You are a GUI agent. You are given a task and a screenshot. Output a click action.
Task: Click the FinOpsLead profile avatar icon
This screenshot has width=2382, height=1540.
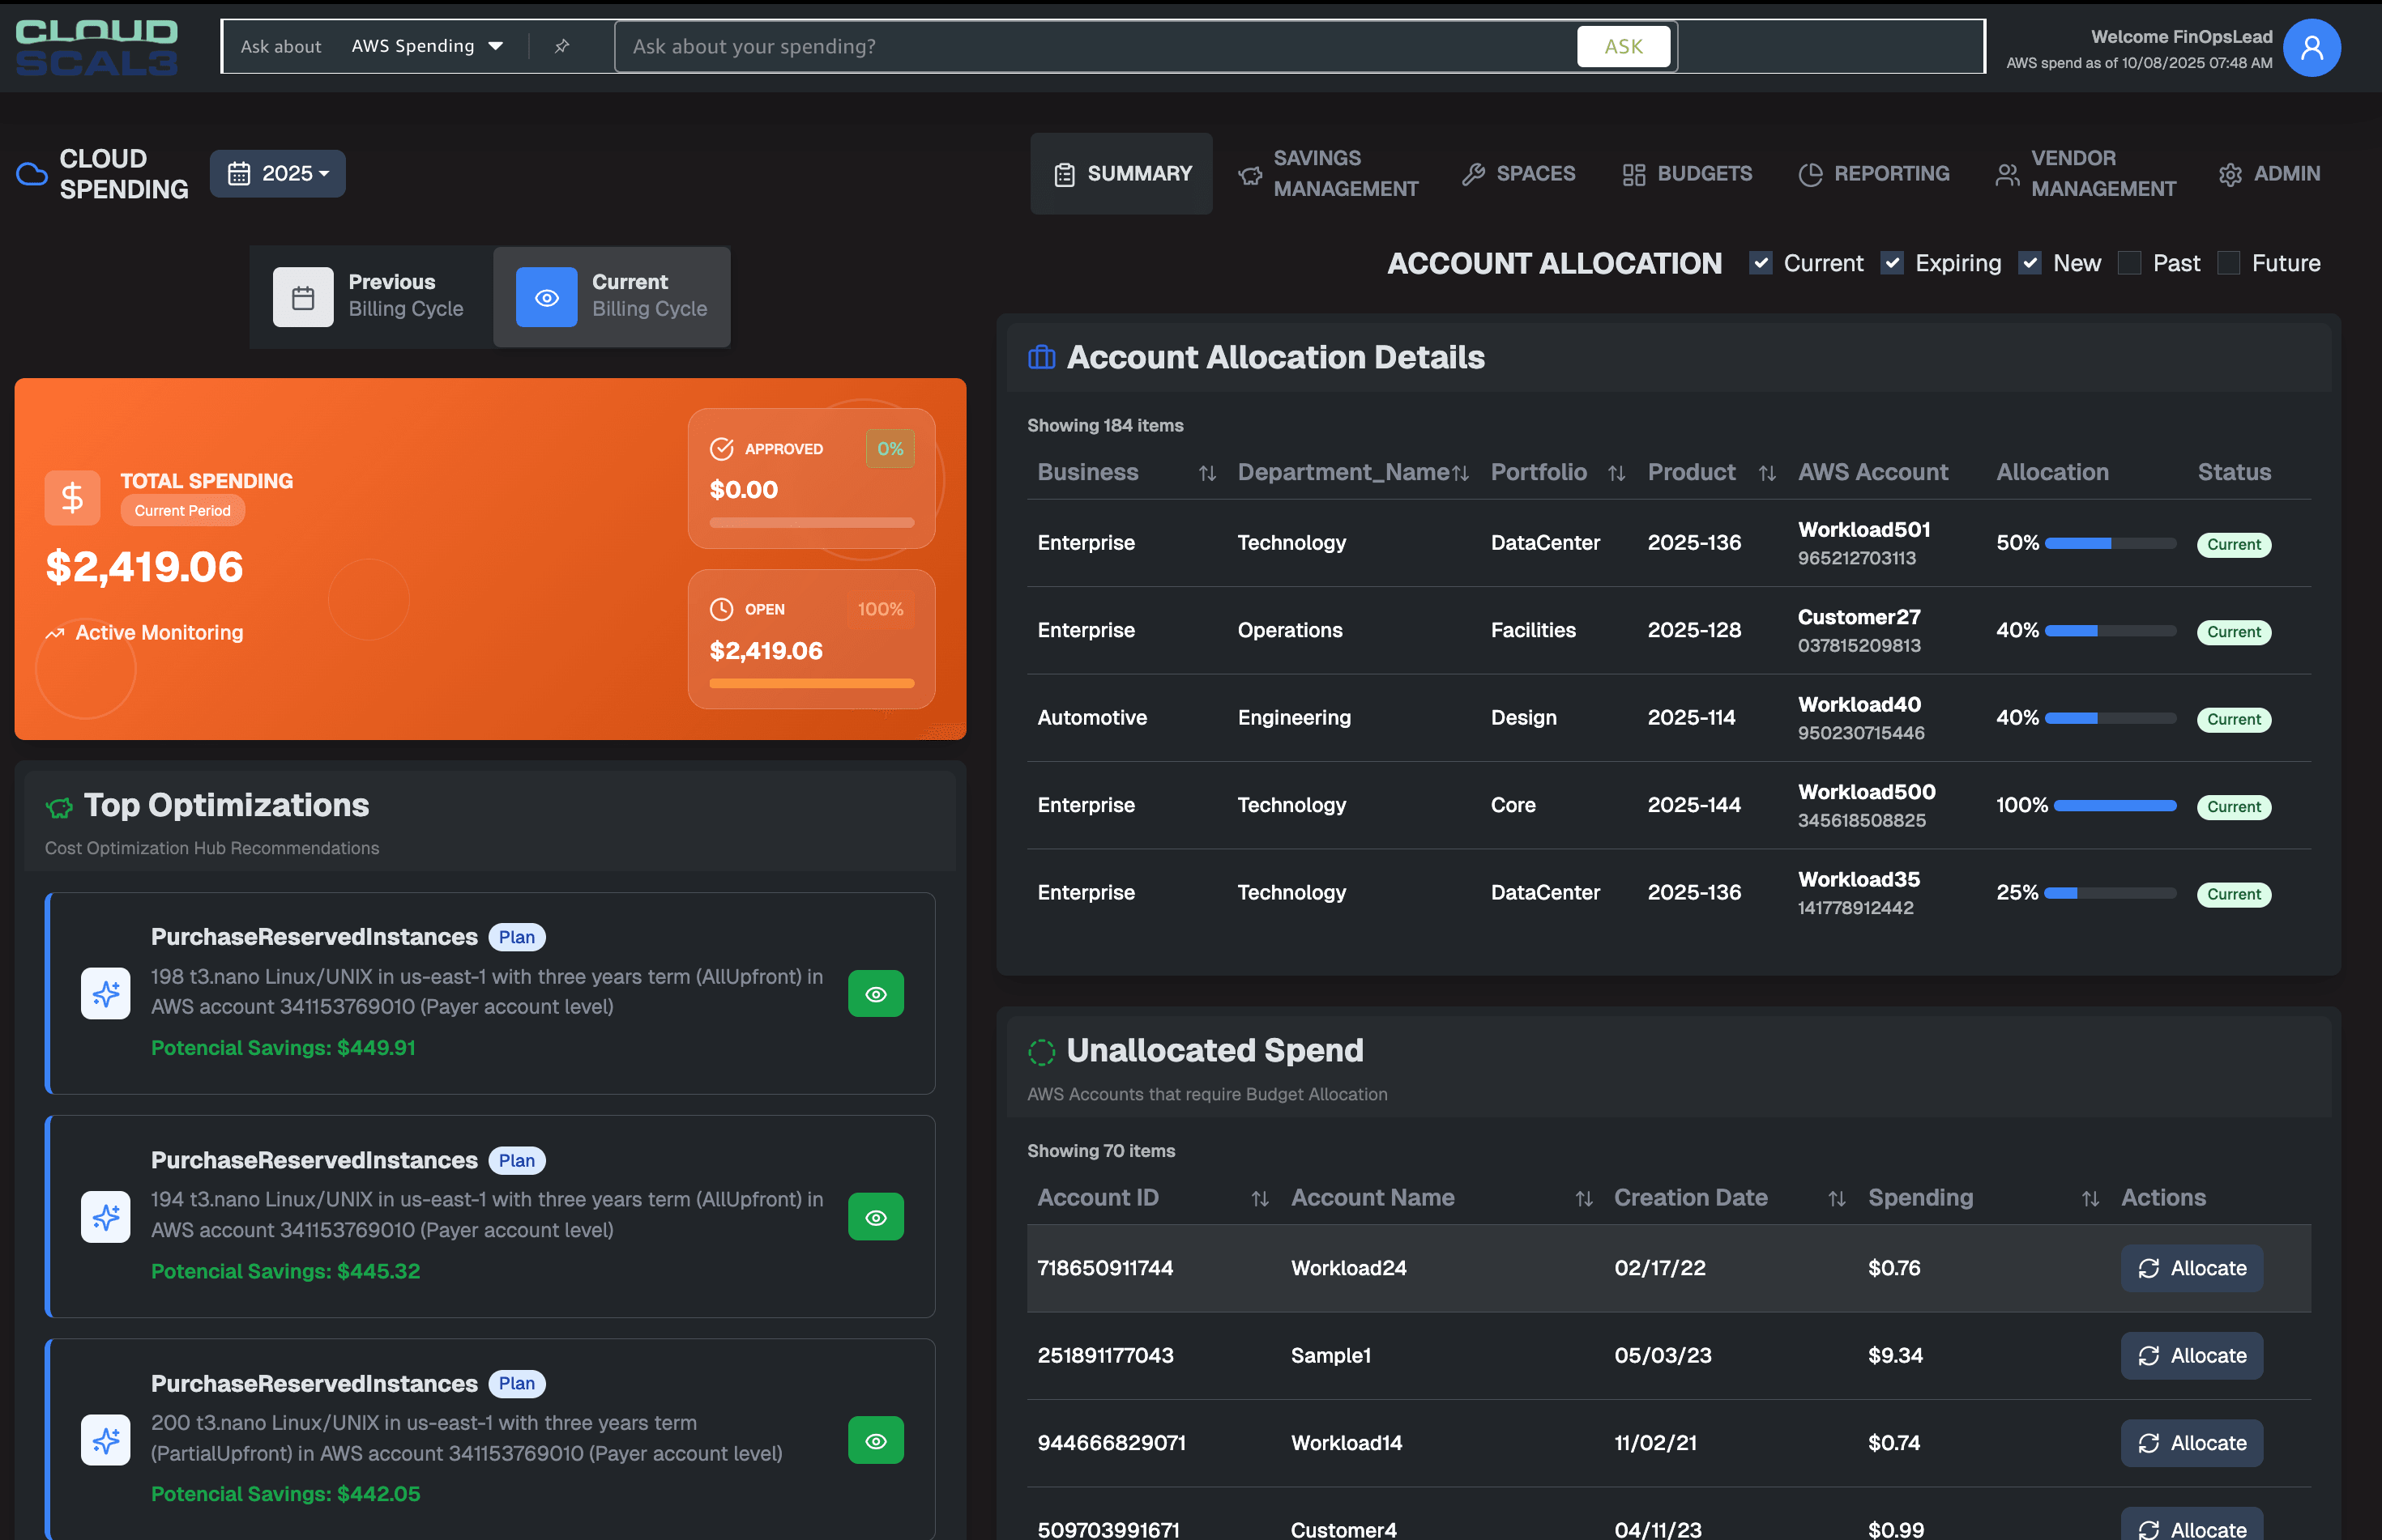coord(2312,46)
